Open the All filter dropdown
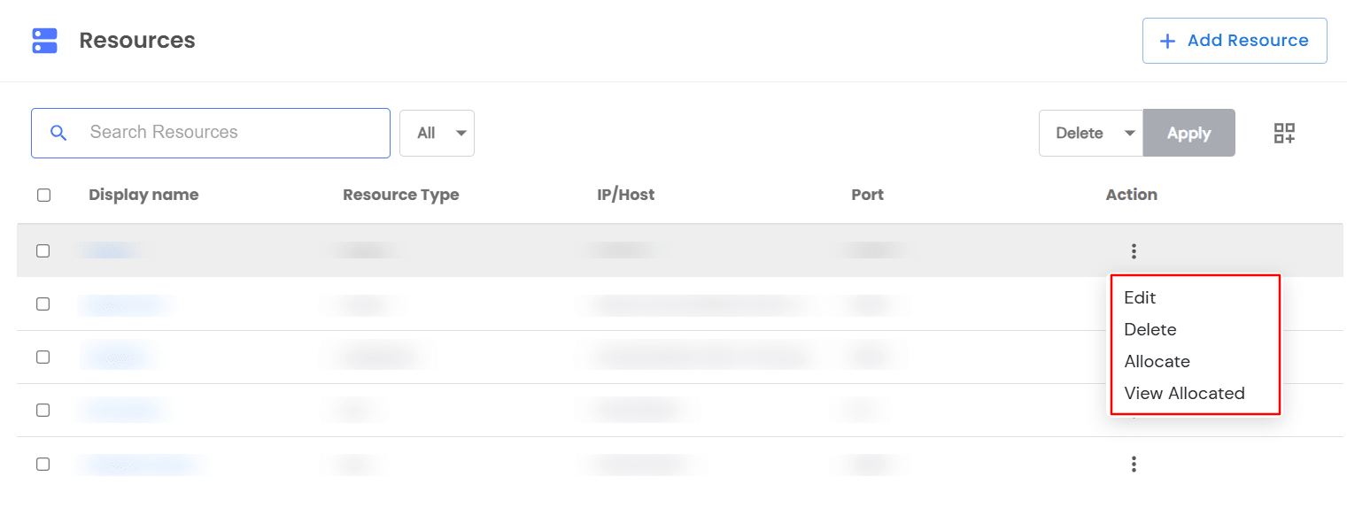The height and width of the screenshot is (515, 1347). [x=437, y=132]
